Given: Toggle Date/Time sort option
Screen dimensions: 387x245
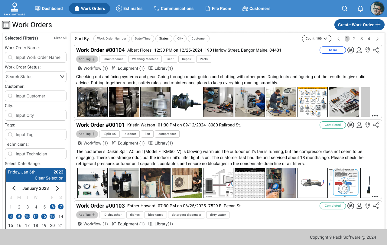Looking at the screenshot, I should pos(143,39).
